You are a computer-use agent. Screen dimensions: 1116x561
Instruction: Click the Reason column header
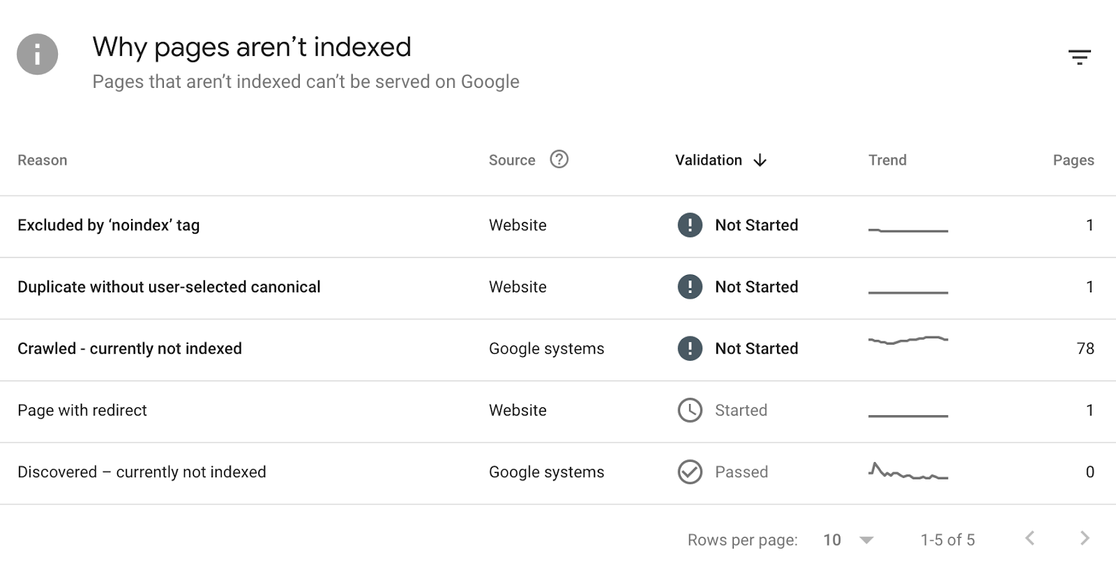coord(43,160)
